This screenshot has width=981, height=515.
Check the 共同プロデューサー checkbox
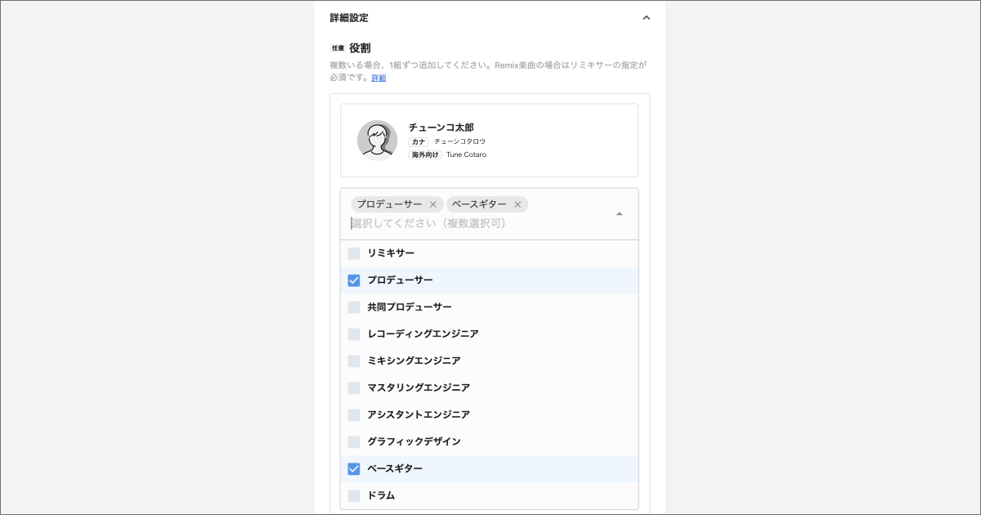tap(354, 307)
